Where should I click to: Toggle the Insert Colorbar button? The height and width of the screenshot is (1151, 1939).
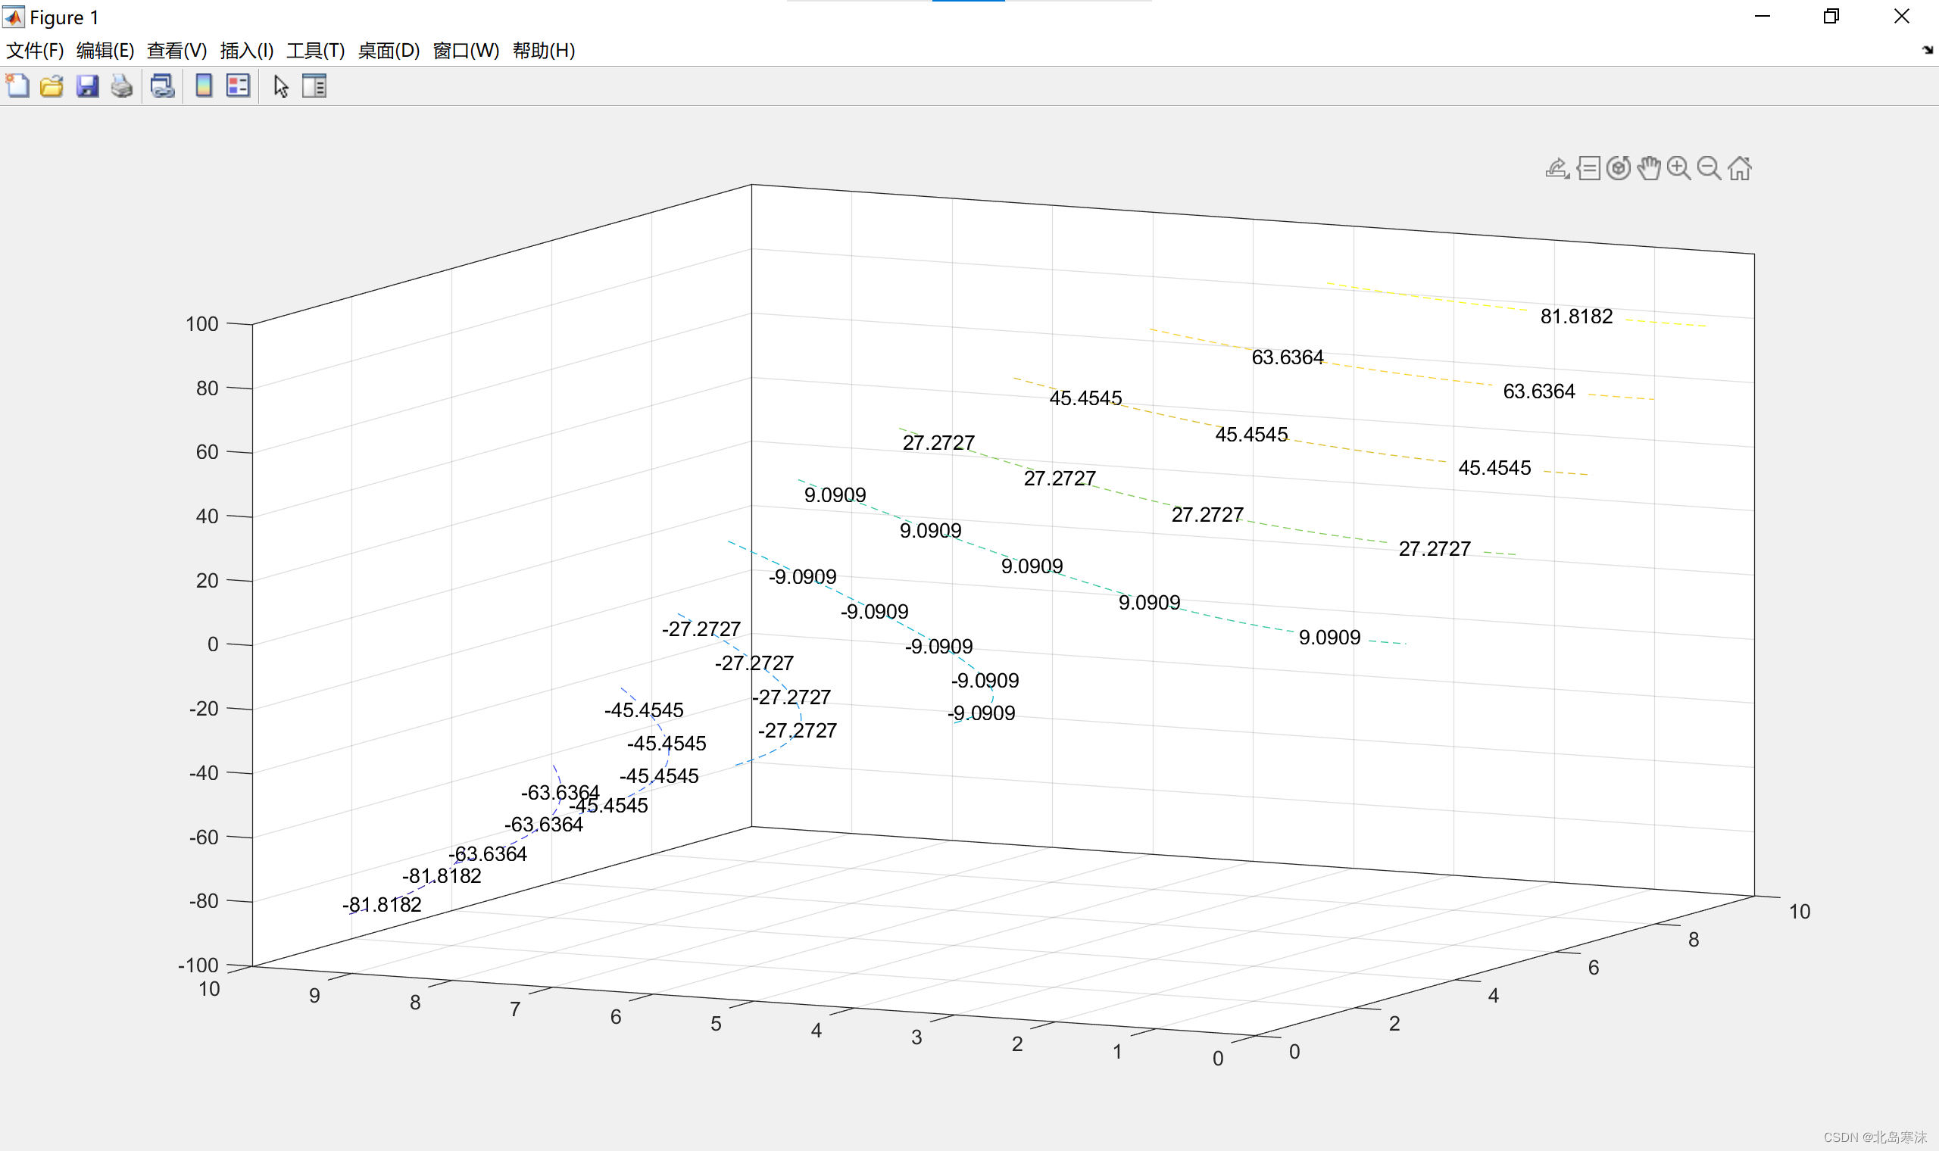(204, 86)
